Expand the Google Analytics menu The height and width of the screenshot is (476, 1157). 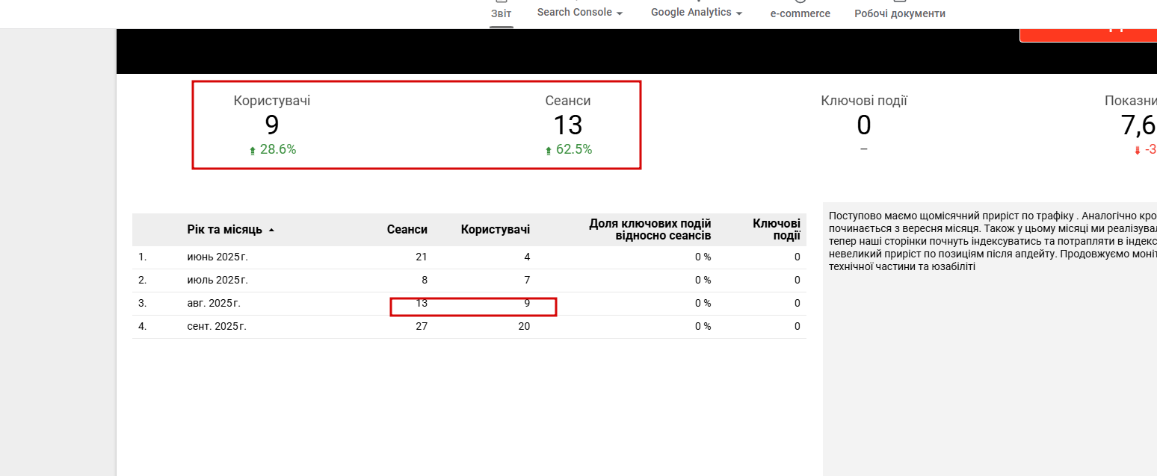pos(697,13)
